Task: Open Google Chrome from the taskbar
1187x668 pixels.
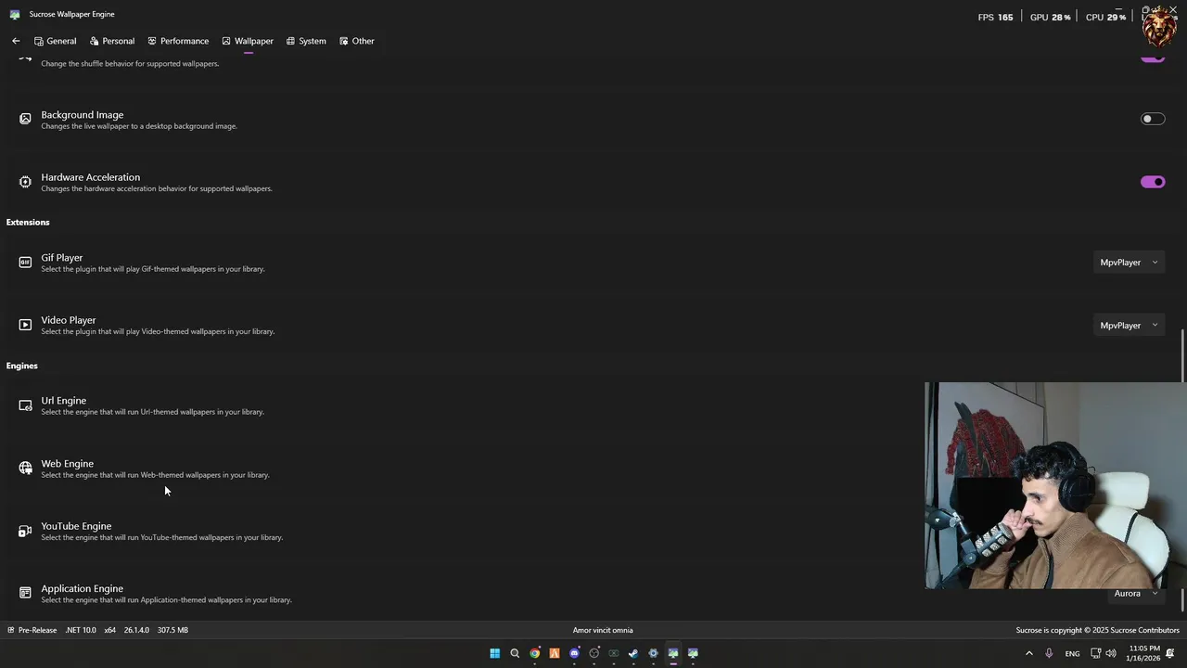Action: pos(534,653)
